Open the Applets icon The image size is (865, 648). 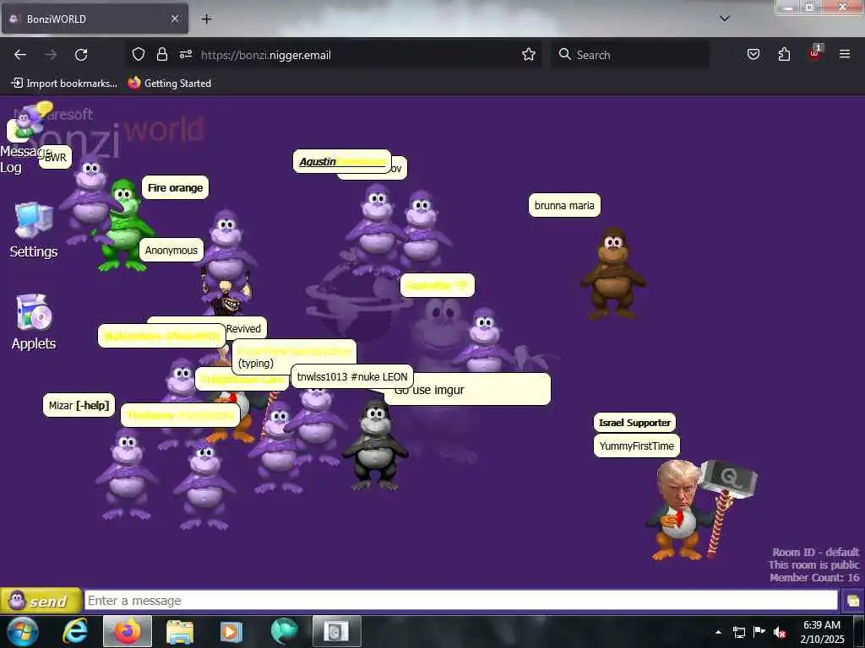coord(34,322)
